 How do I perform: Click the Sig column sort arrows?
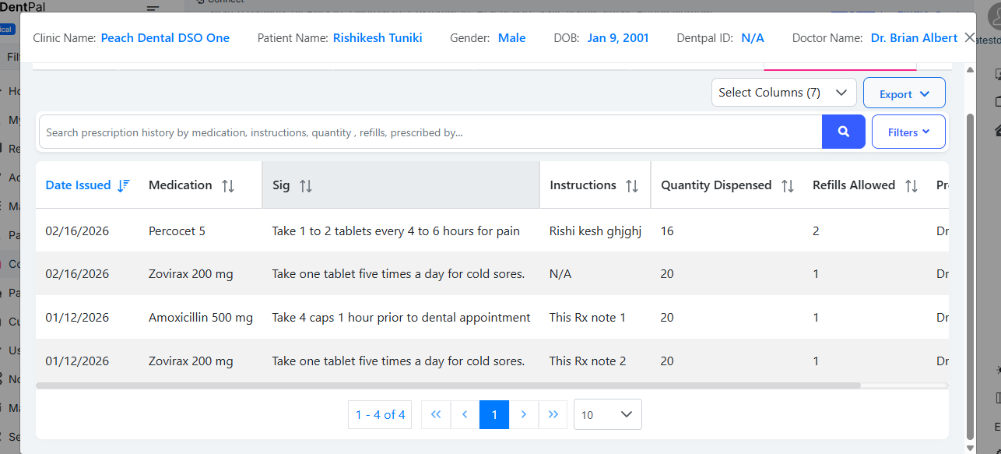(305, 185)
